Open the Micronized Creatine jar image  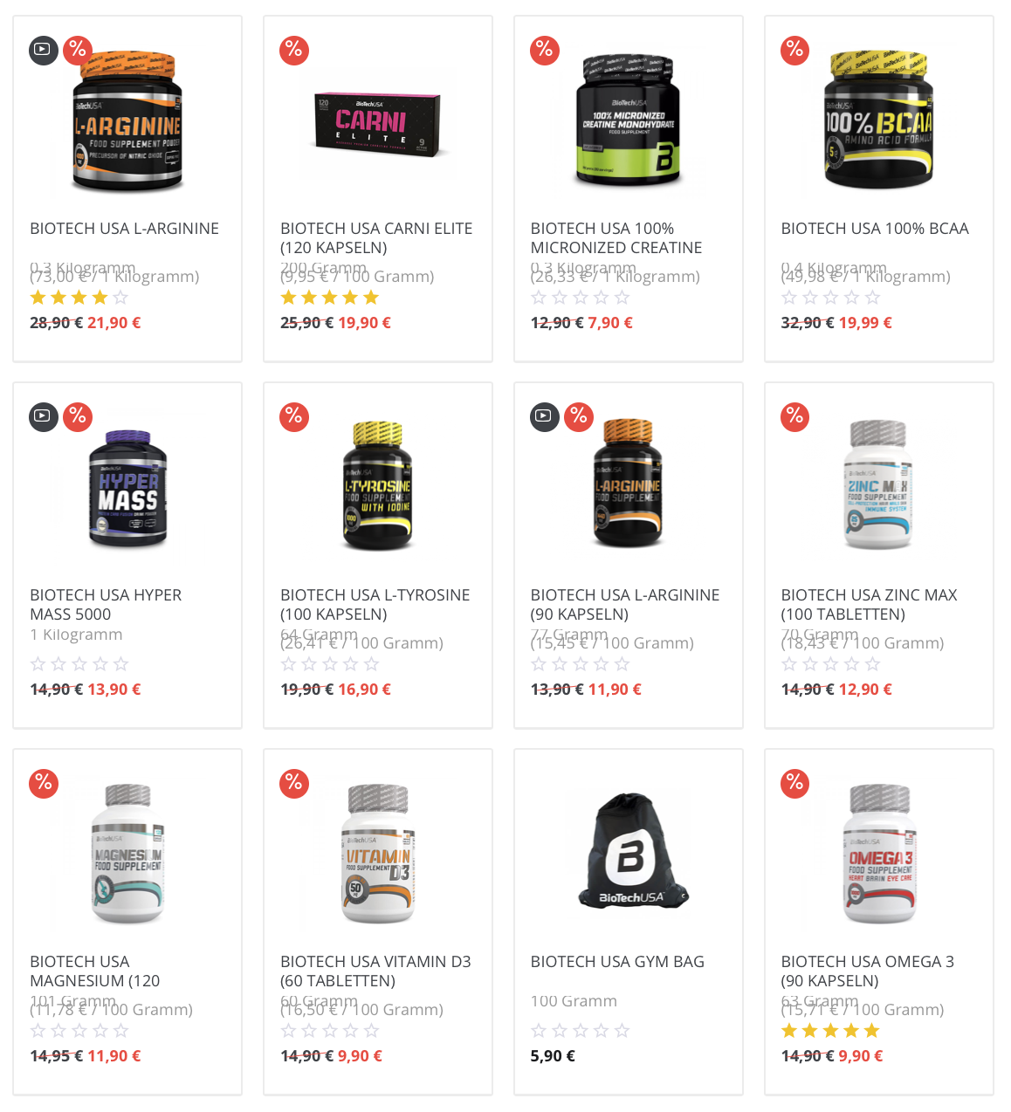629,120
